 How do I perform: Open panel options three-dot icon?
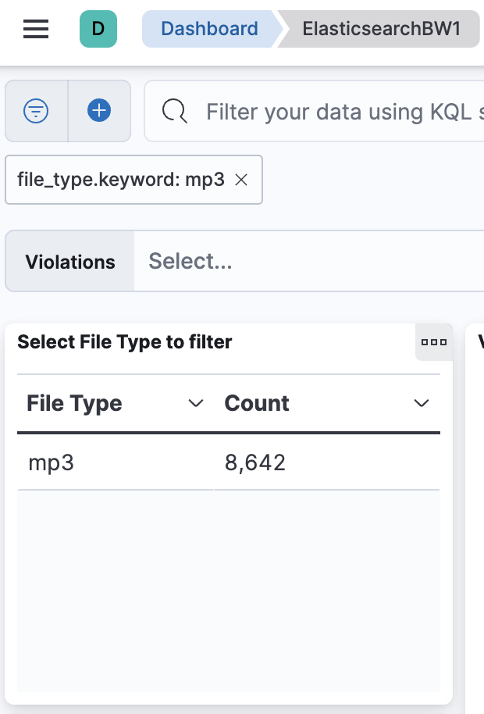coord(433,342)
